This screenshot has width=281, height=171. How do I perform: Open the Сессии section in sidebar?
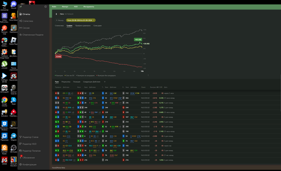(24, 28)
